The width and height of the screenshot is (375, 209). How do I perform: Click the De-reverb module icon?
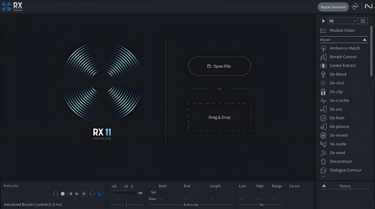click(x=323, y=135)
